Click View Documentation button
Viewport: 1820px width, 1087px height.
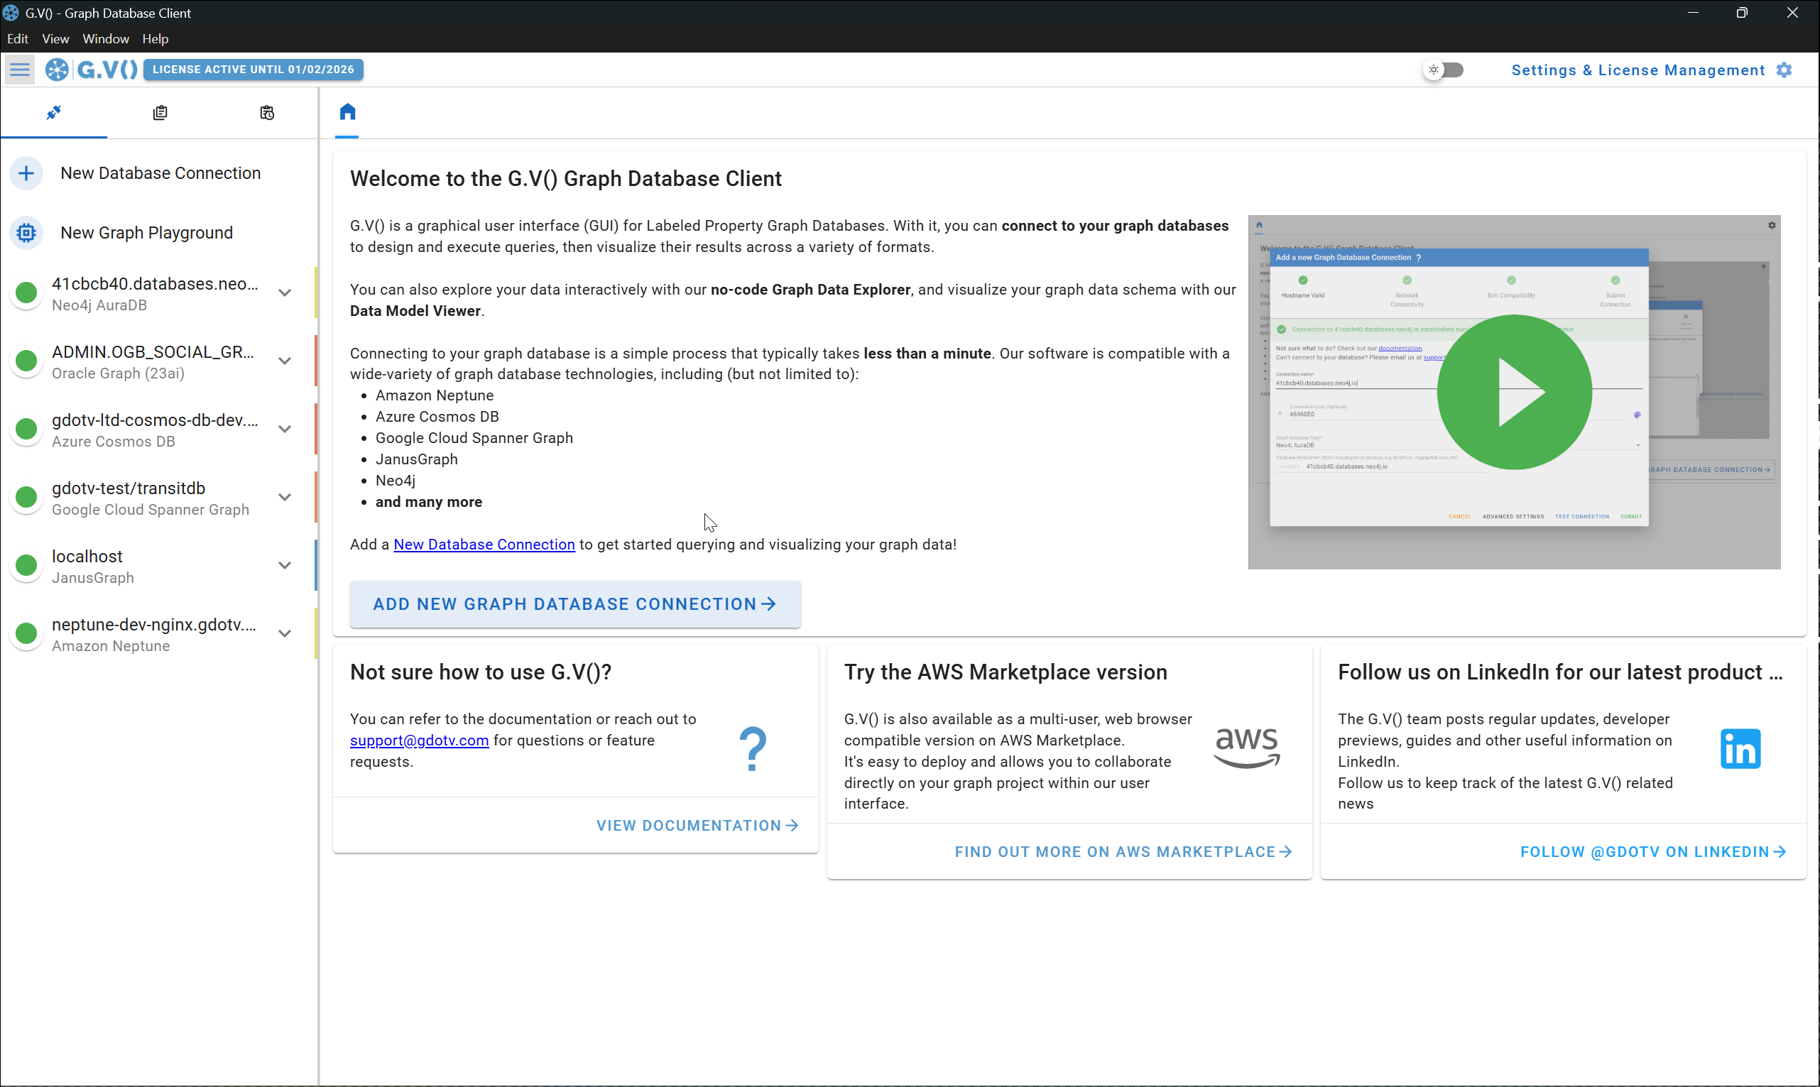point(697,826)
